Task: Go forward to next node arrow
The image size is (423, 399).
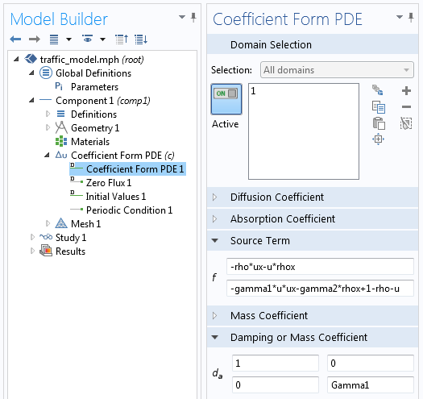Action: click(35, 39)
